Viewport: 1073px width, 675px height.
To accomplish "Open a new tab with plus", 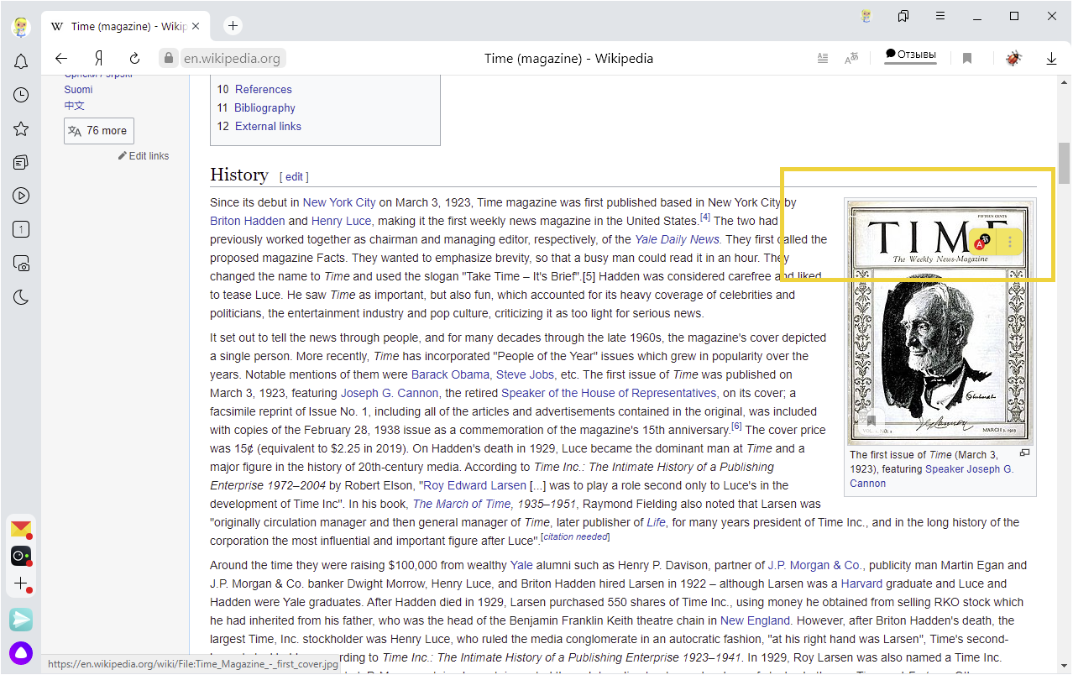I will [x=233, y=26].
